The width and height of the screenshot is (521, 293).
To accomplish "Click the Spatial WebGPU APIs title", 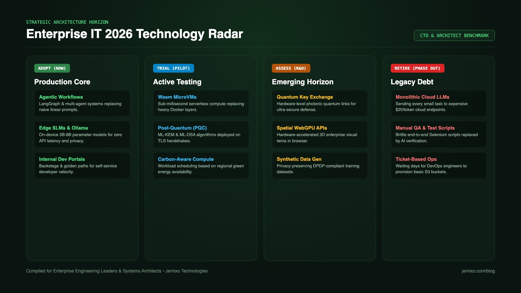I will click(x=302, y=128).
